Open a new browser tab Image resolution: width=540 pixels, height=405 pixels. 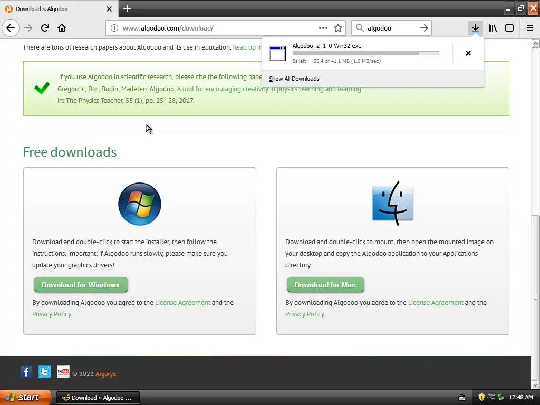[x=127, y=8]
